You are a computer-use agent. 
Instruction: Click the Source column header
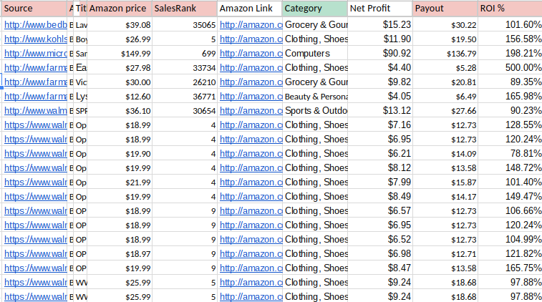(34, 9)
